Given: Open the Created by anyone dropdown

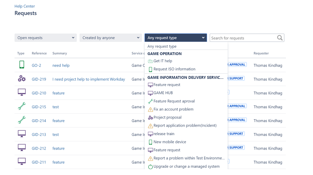Looking at the screenshot, I should pos(111,38).
